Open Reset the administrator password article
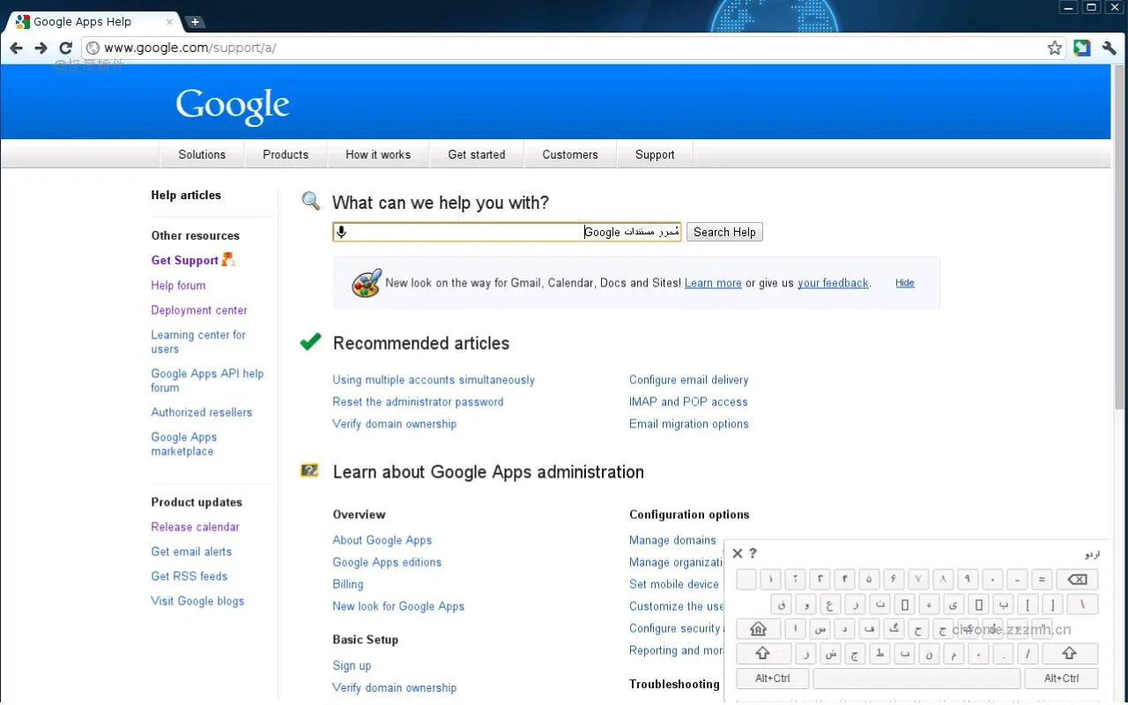This screenshot has height=705, width=1128. 418,402
